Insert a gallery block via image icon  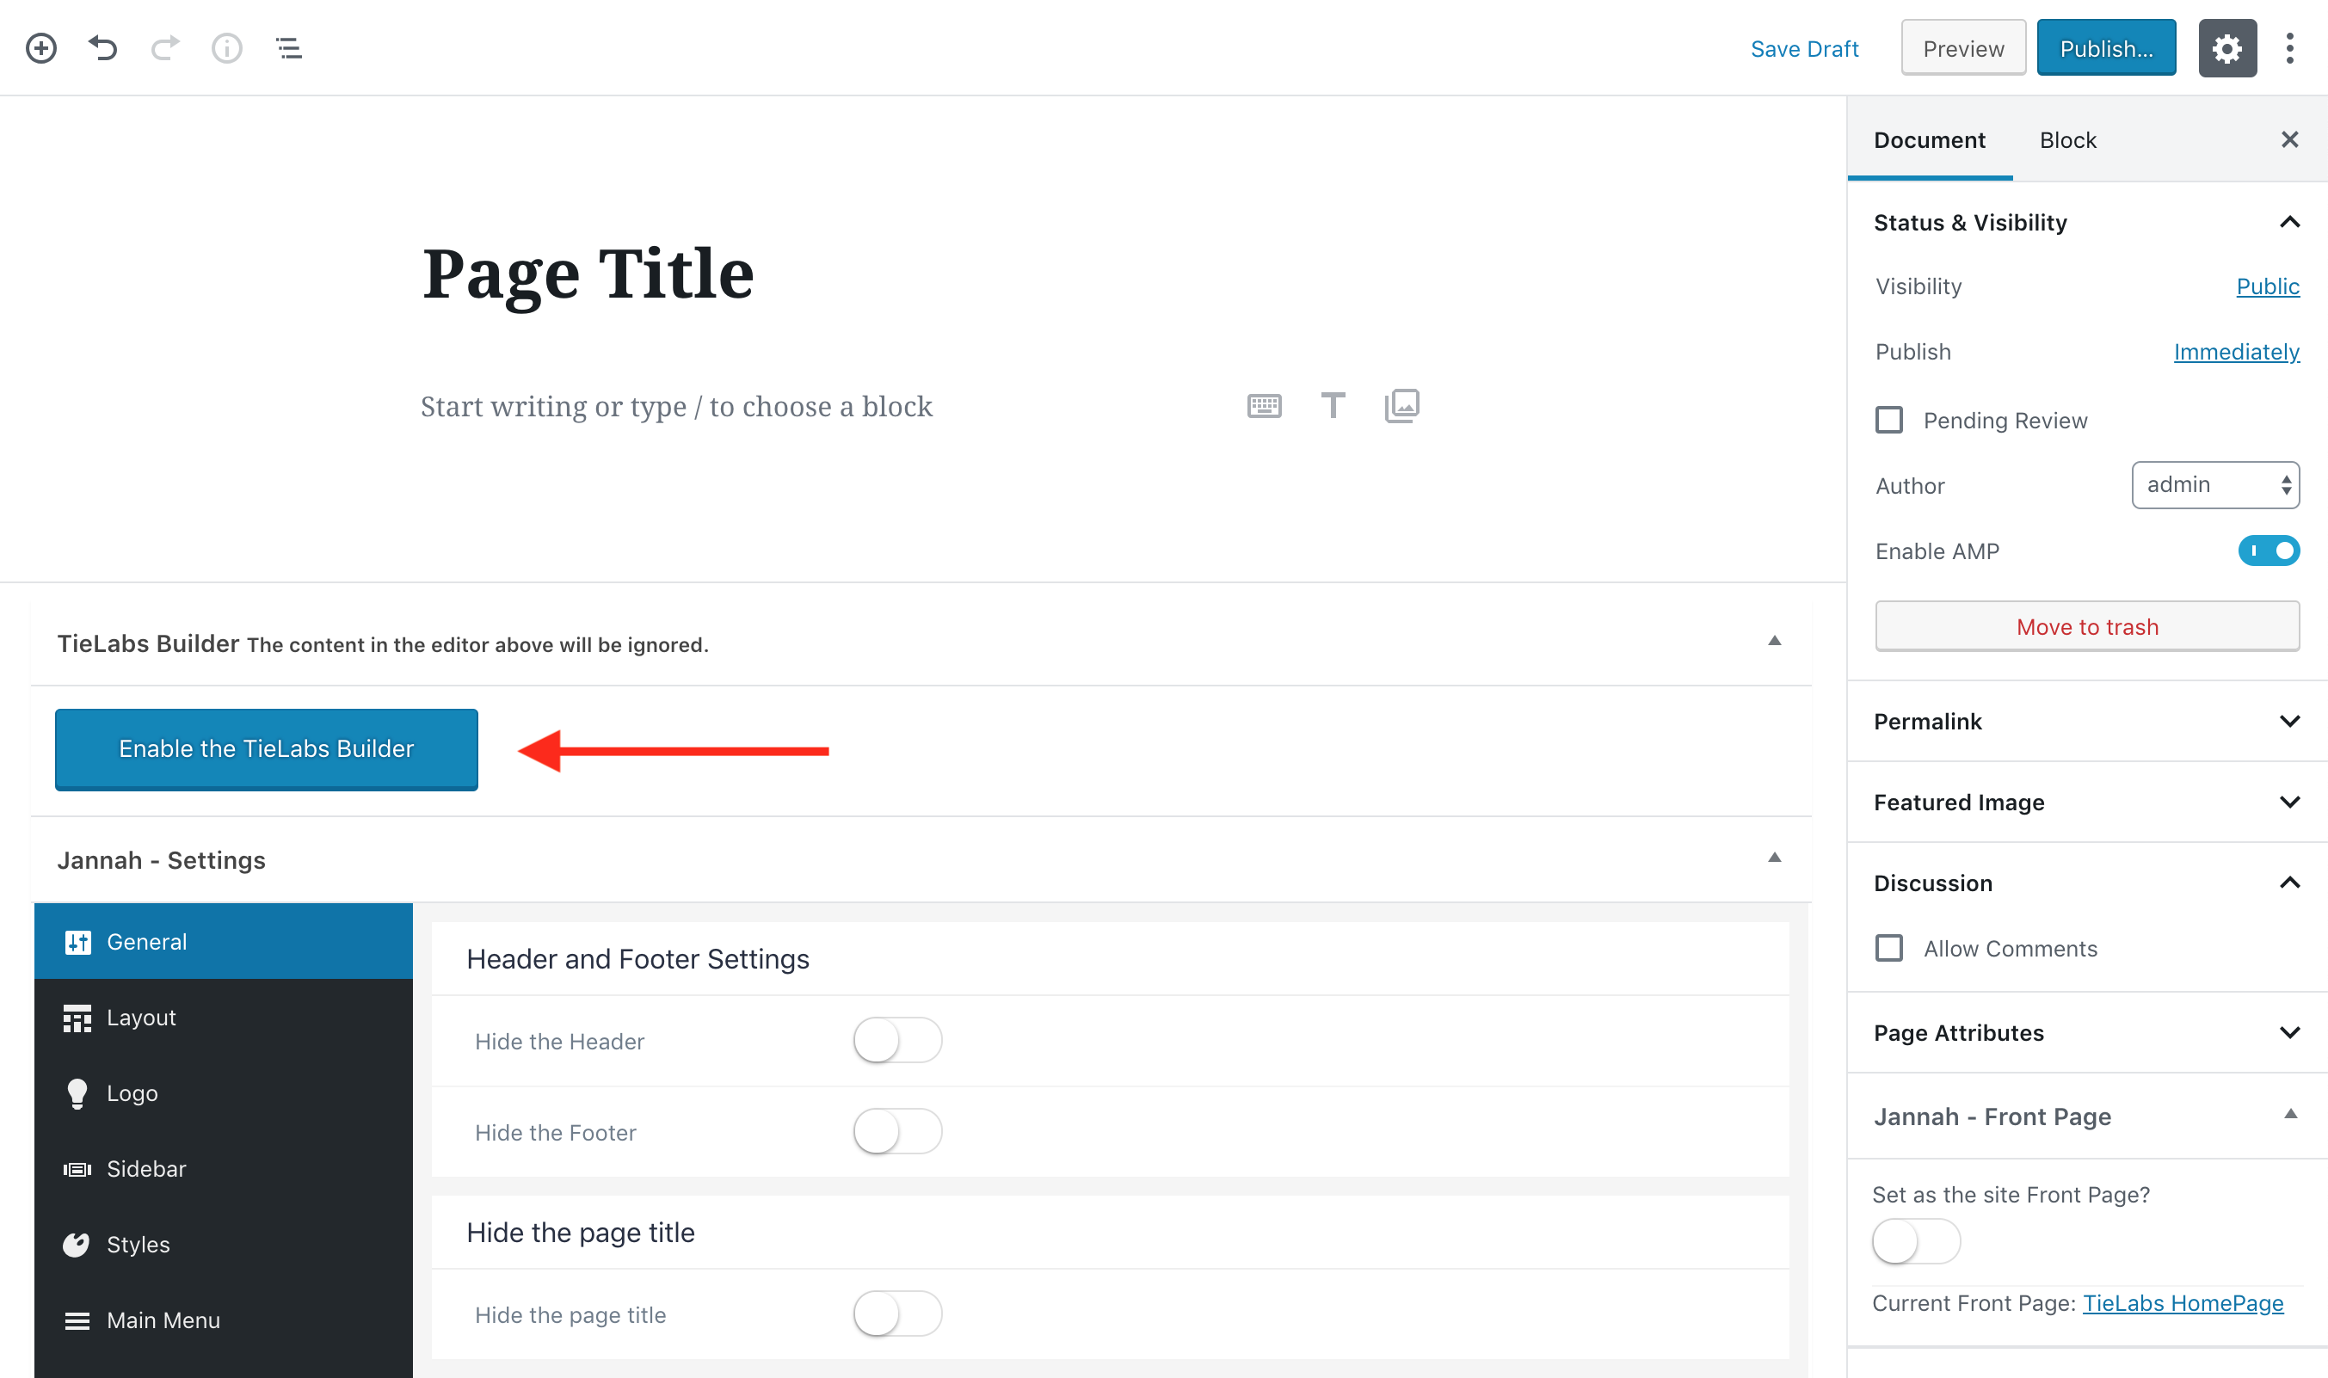click(1402, 406)
